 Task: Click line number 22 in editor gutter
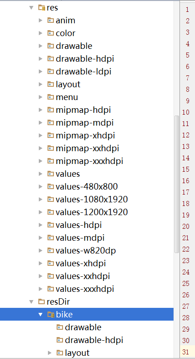click(186, 249)
